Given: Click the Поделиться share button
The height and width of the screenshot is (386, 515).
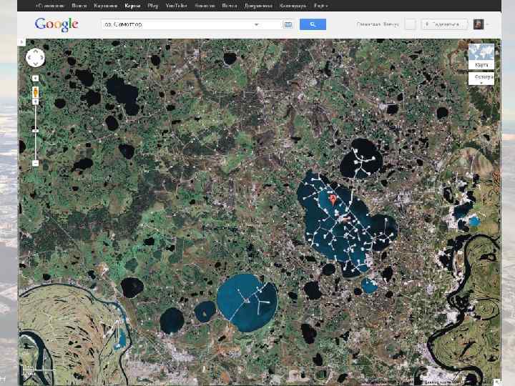Looking at the screenshot, I should coord(444,24).
